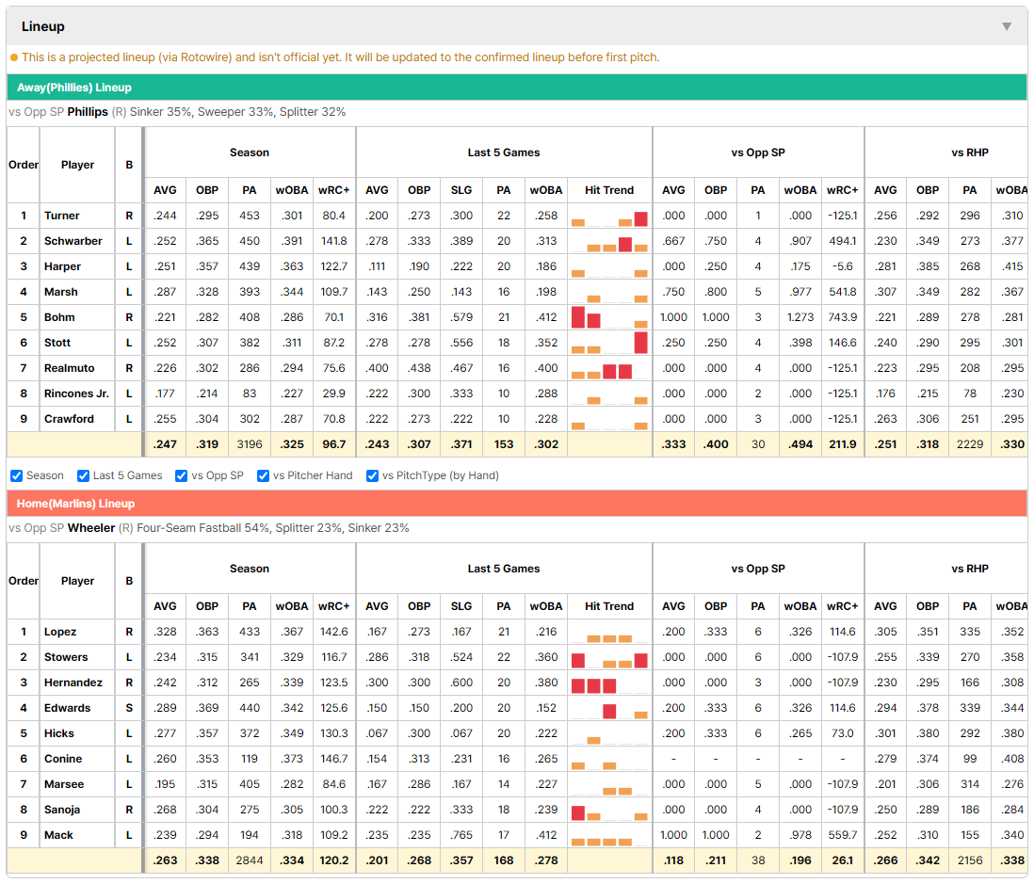The height and width of the screenshot is (884, 1034).
Task: Open opposing pitcher Wheeler link
Action: pos(91,528)
